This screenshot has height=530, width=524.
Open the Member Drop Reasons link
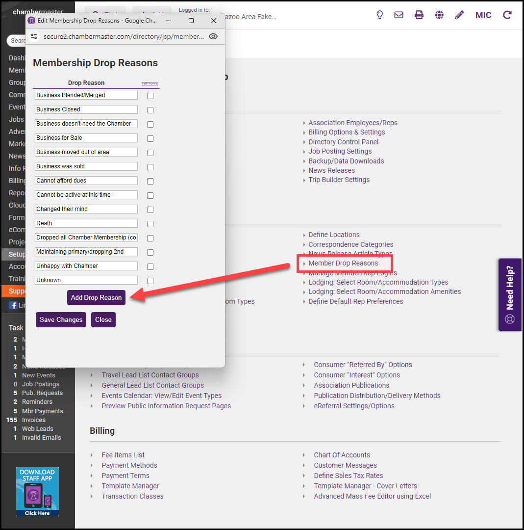343,263
